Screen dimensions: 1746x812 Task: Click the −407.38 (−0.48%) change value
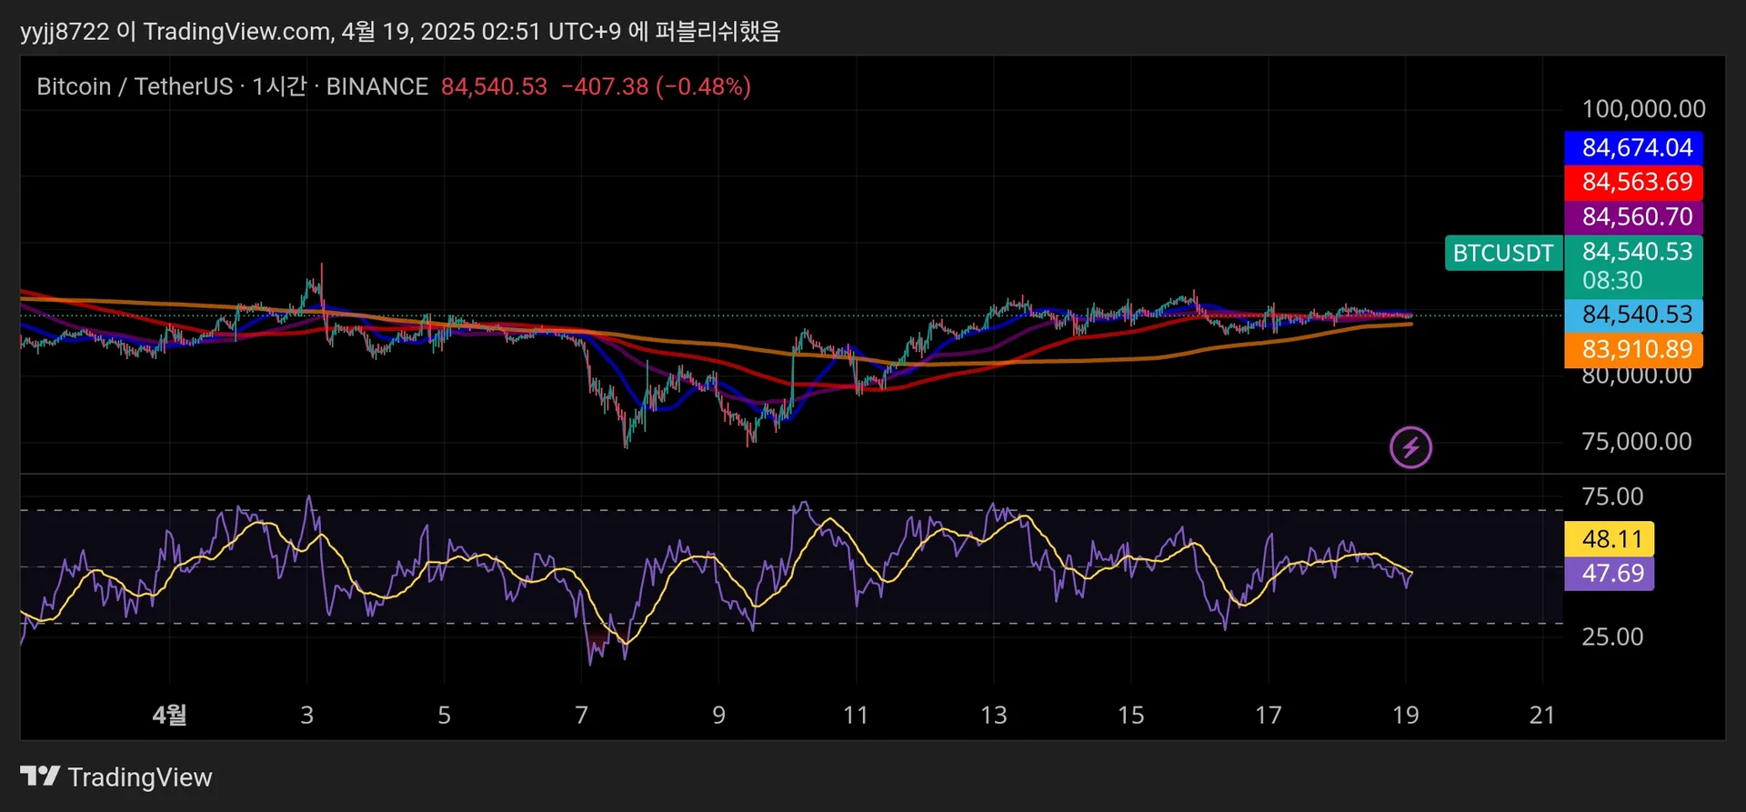click(656, 86)
